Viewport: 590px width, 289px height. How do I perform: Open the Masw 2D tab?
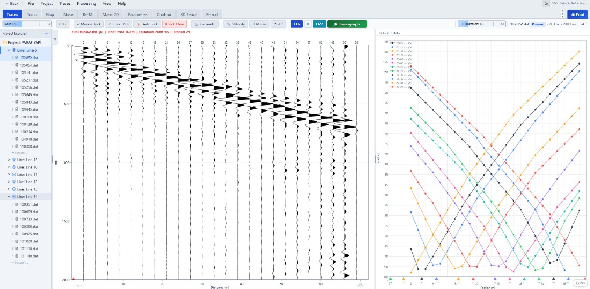[111, 14]
